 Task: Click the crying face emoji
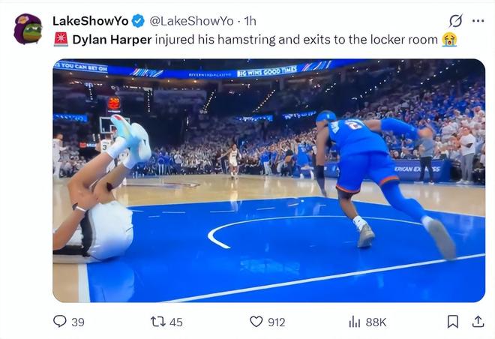click(449, 40)
